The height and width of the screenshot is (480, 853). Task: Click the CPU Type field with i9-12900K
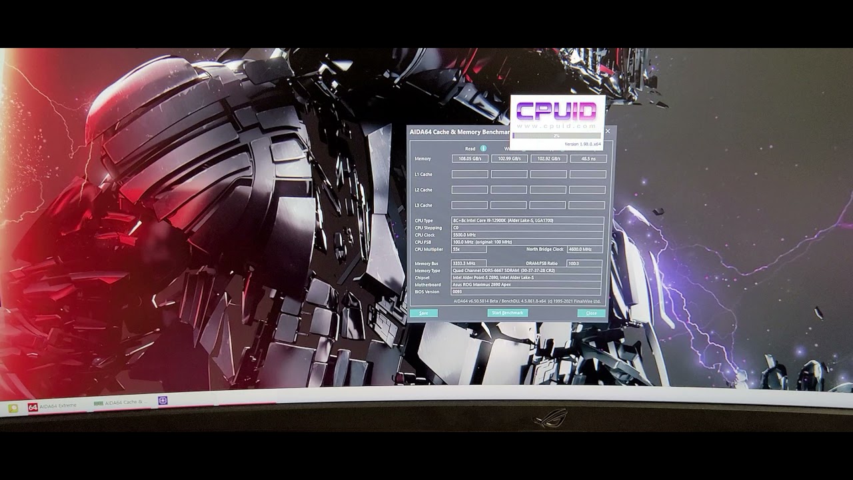[x=527, y=221]
